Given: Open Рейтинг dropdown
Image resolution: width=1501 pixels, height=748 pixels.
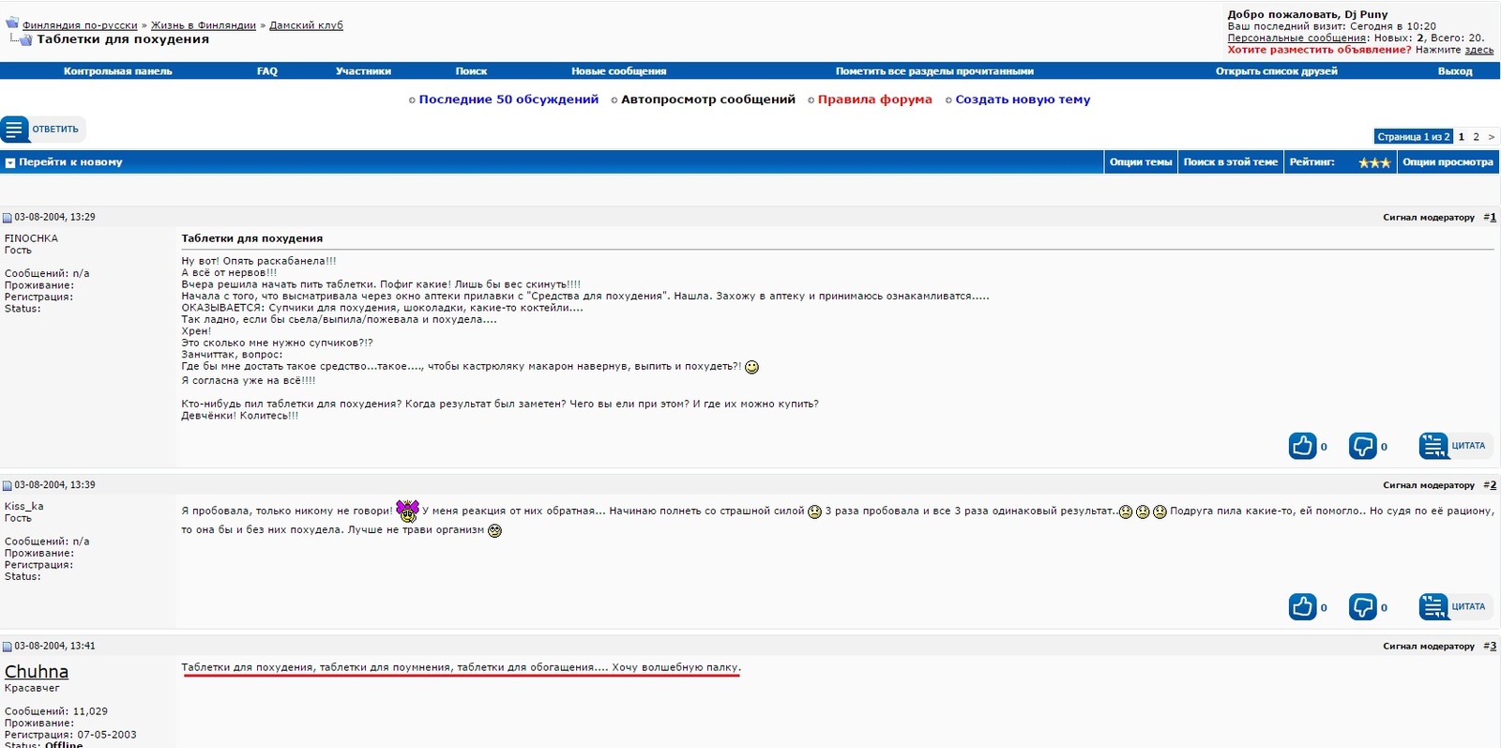Looking at the screenshot, I should [x=1311, y=162].
